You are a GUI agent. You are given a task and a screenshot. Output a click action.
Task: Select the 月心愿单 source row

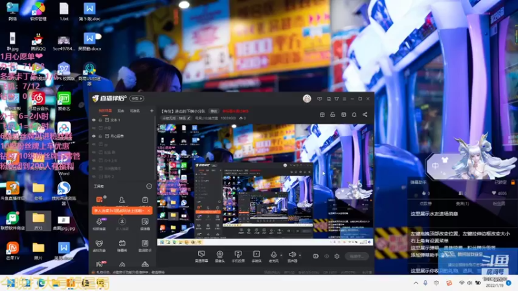(x=122, y=136)
